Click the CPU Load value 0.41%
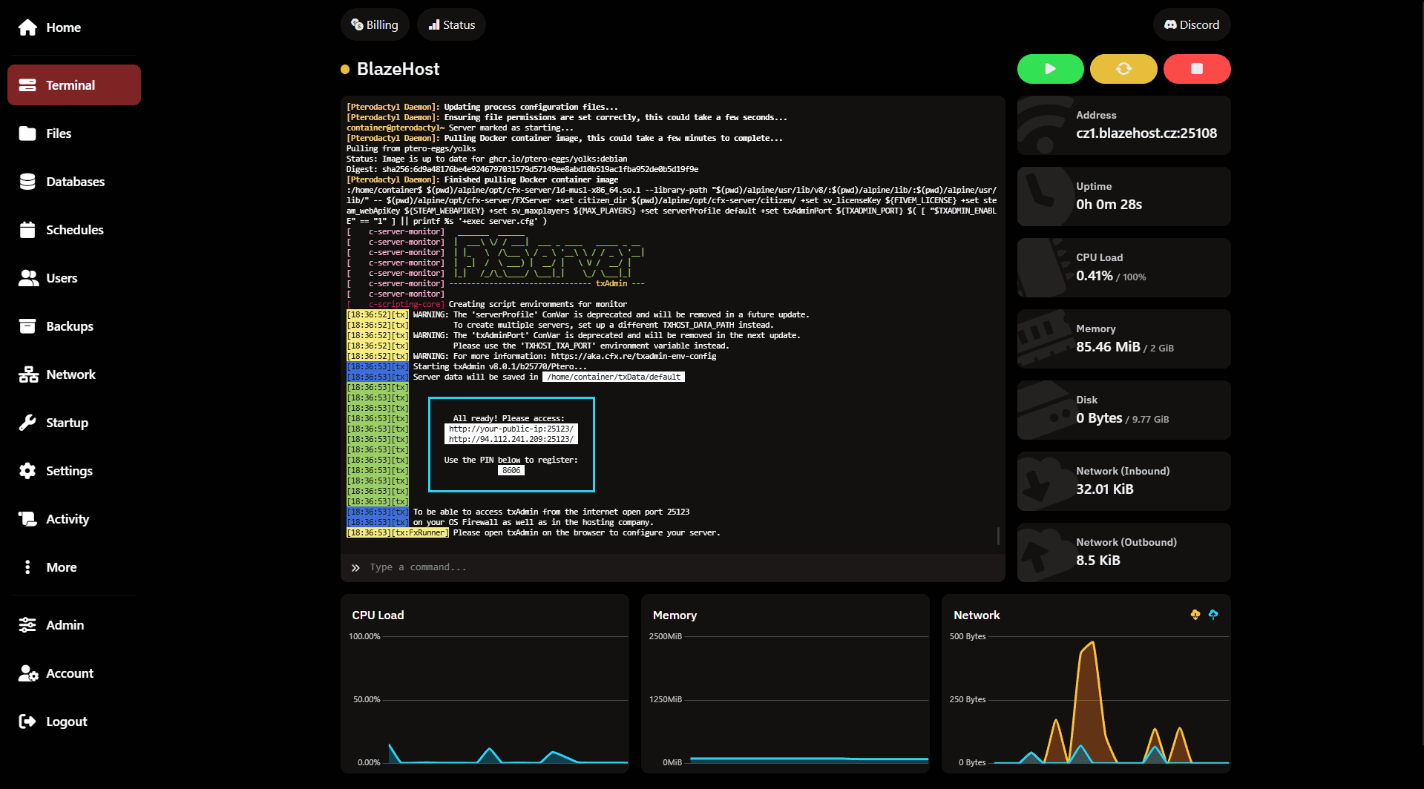Image resolution: width=1424 pixels, height=789 pixels. [x=1095, y=276]
